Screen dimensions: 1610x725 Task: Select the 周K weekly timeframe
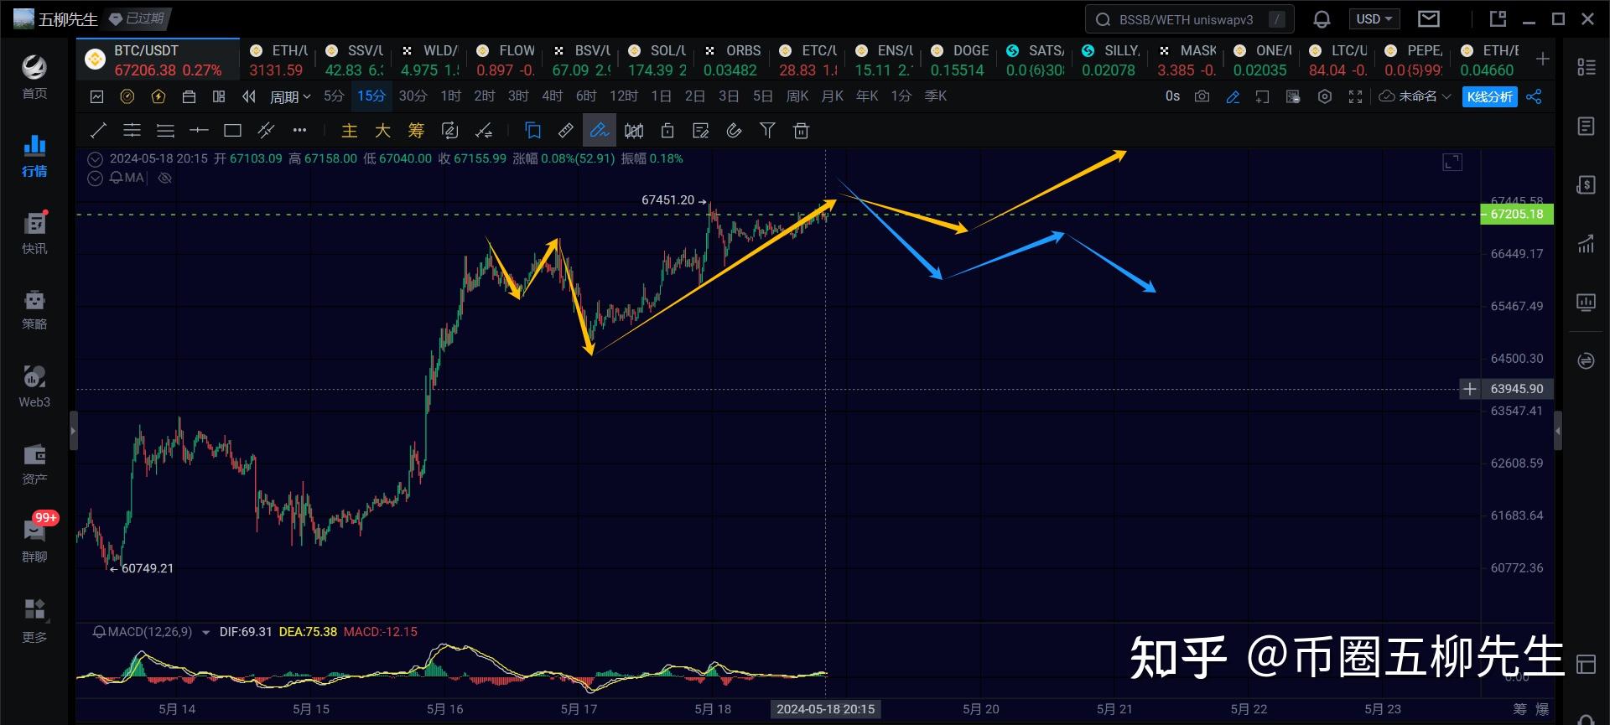point(797,96)
